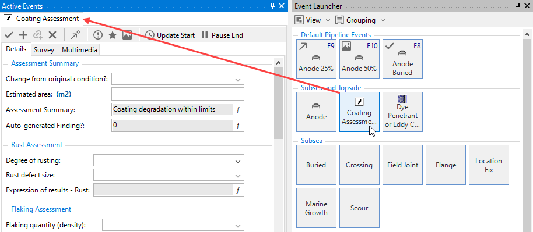
Task: Switch to the Survey tab
Action: (x=44, y=50)
